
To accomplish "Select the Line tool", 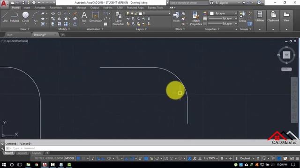I will (5, 17).
